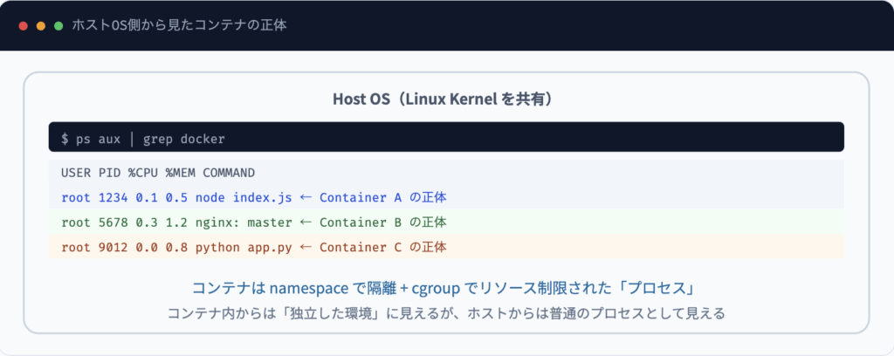Click the gray 独立した環境 explanation line
The width and height of the screenshot is (894, 356).
pyautogui.click(x=446, y=312)
